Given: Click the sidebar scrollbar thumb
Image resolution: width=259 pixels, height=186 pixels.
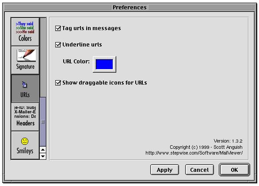Looking at the screenshot, I should (x=43, y=122).
